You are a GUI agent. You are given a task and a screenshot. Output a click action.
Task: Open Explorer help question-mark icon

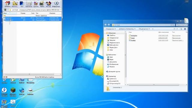pyautogui.click(x=185, y=29)
